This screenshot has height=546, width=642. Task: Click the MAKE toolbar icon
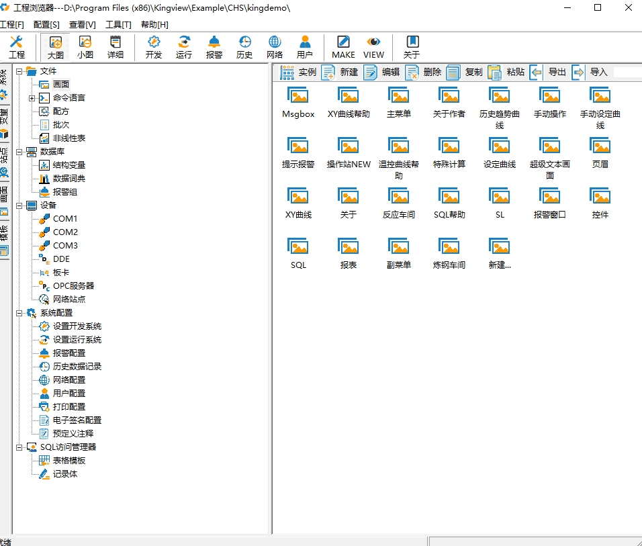pyautogui.click(x=343, y=47)
